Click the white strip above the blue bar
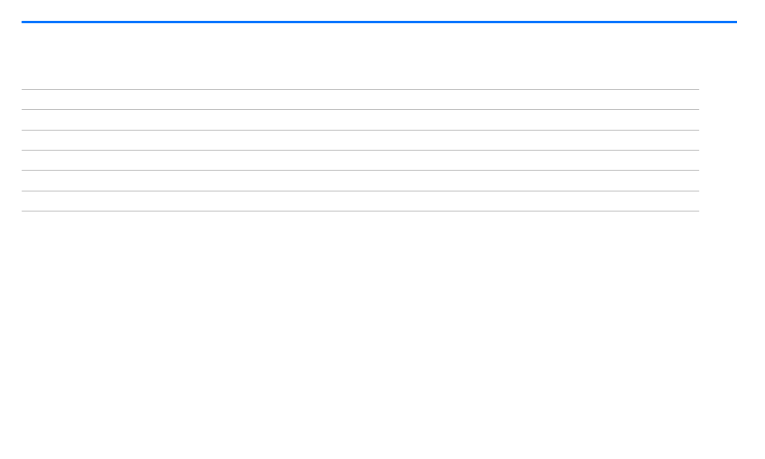This screenshot has height=459, width=765. tap(378, 10)
